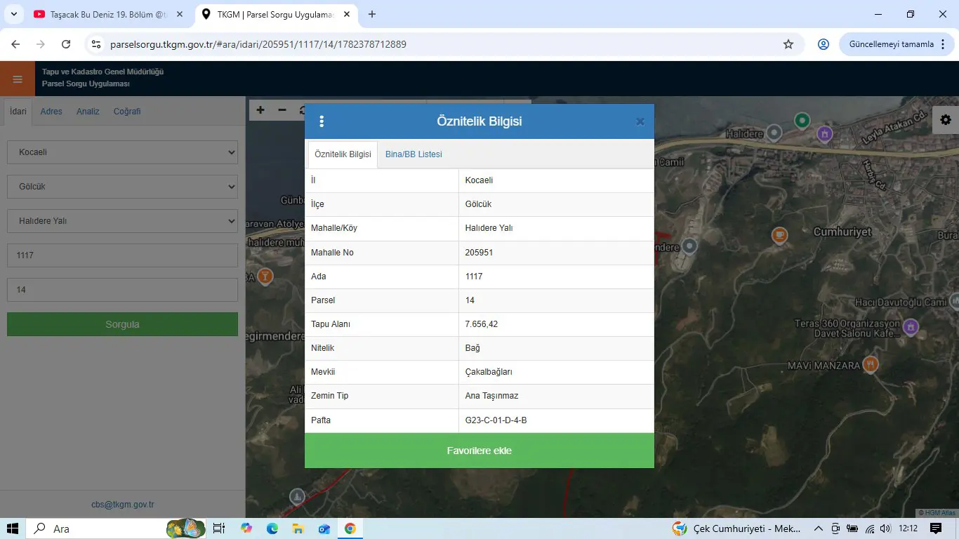
Task: Open map settings gear icon
Action: [x=946, y=120]
